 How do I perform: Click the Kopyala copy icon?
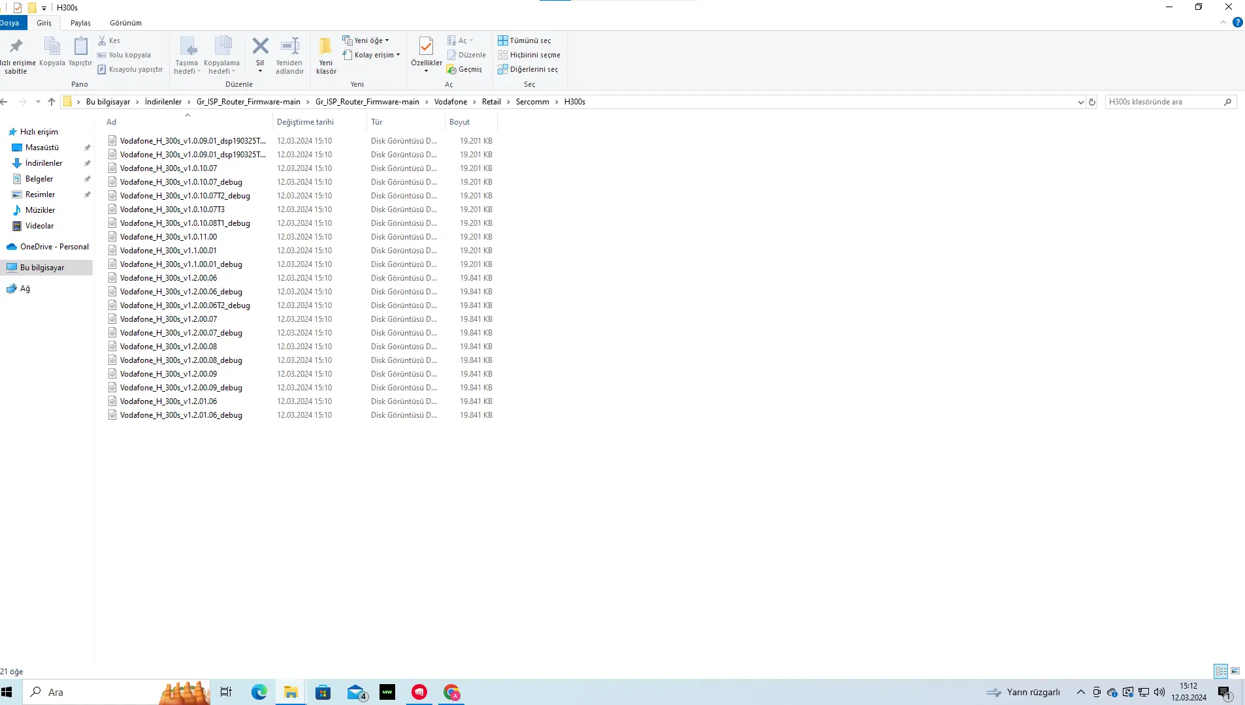(52, 52)
